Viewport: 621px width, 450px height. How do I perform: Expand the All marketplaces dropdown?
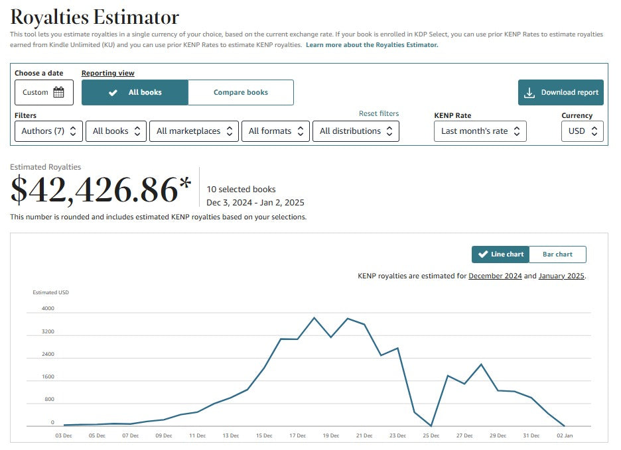(194, 131)
